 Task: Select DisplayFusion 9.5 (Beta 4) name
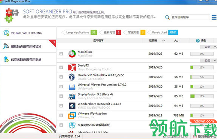[95, 94]
